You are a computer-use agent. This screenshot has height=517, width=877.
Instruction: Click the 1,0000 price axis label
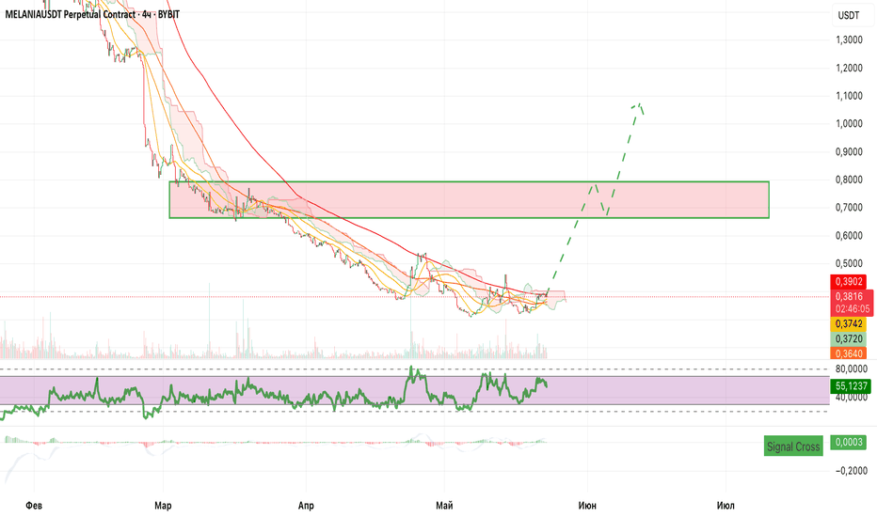(x=849, y=123)
